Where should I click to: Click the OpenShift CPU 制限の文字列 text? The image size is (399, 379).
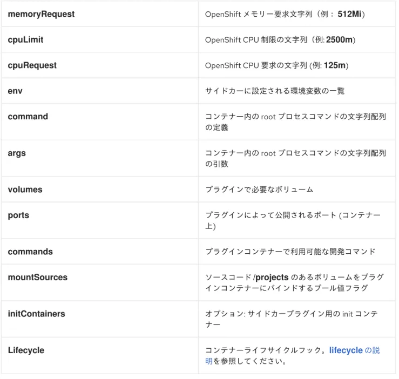(256, 40)
